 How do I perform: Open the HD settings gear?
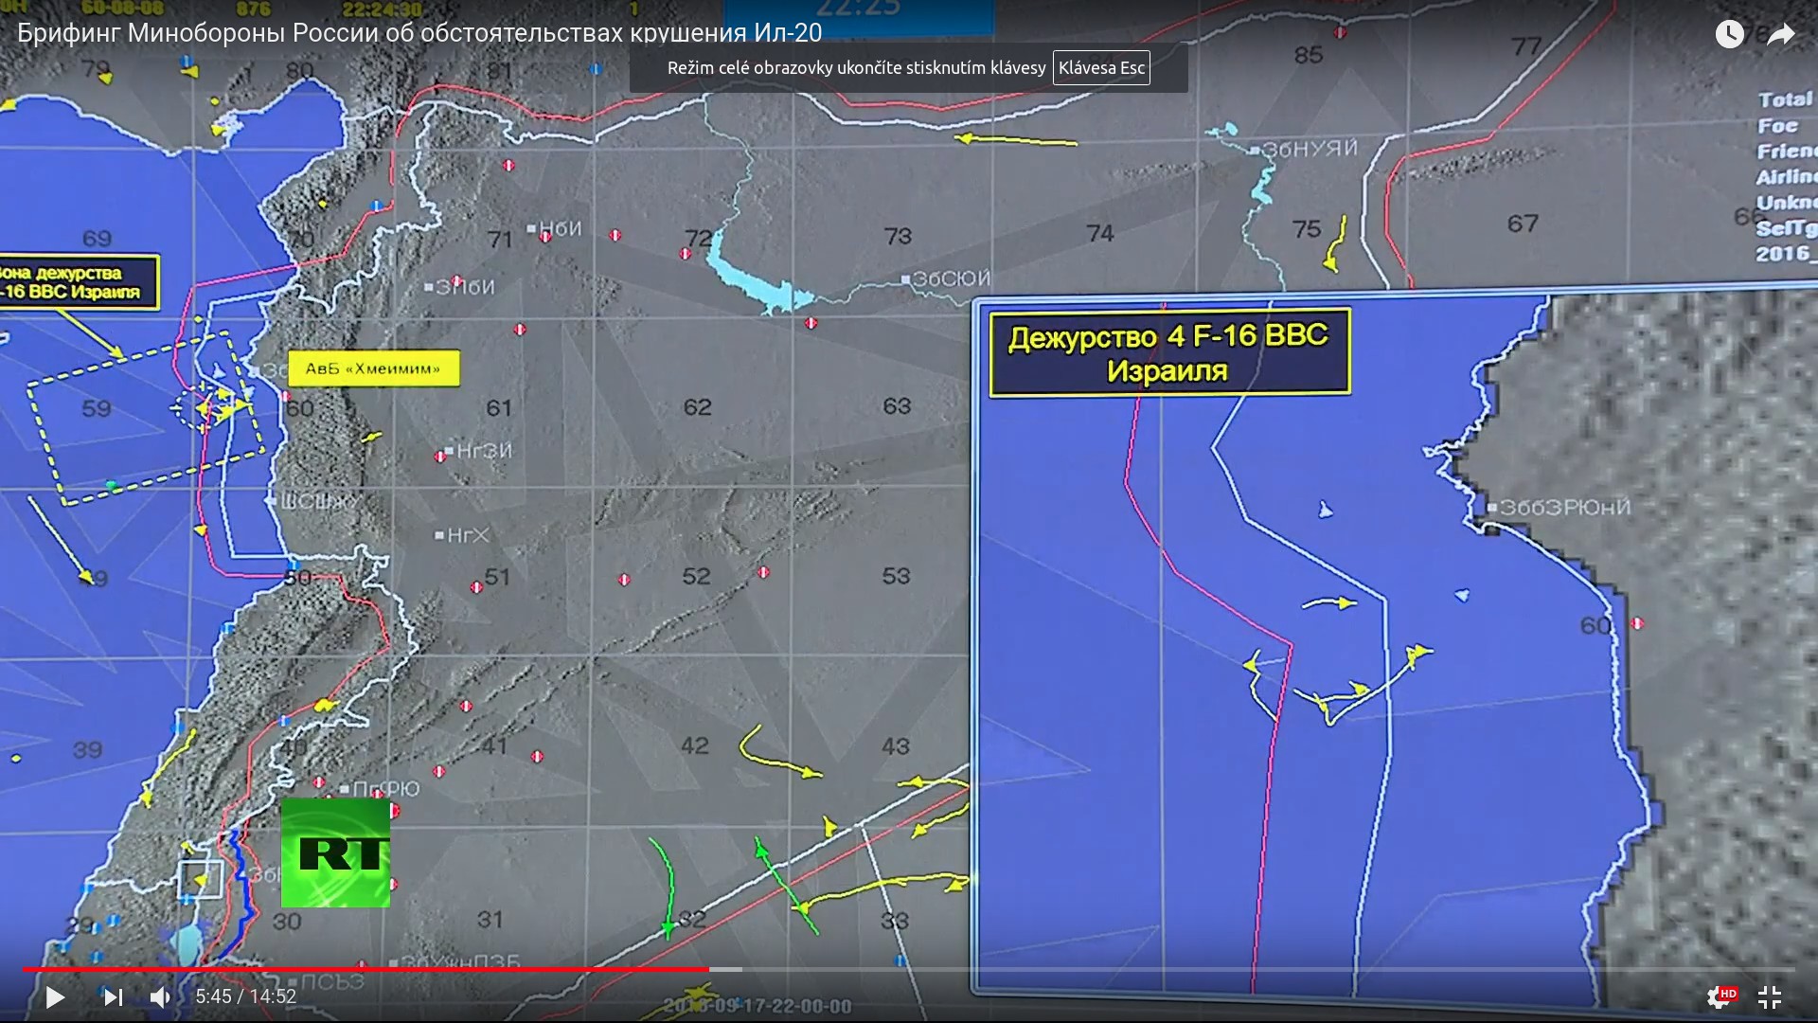pos(1720,996)
